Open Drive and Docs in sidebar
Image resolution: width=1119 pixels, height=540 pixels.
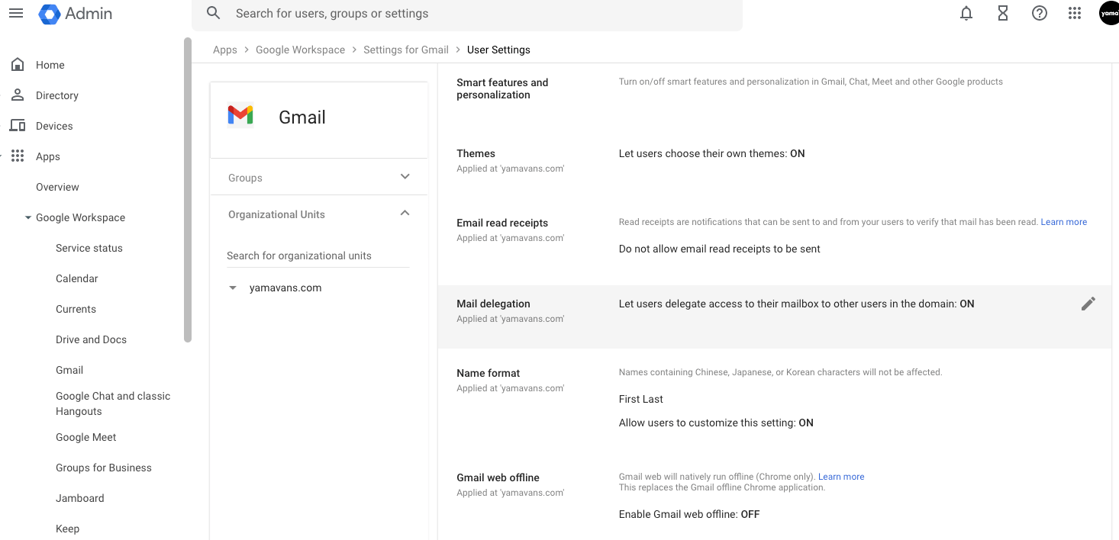91,339
